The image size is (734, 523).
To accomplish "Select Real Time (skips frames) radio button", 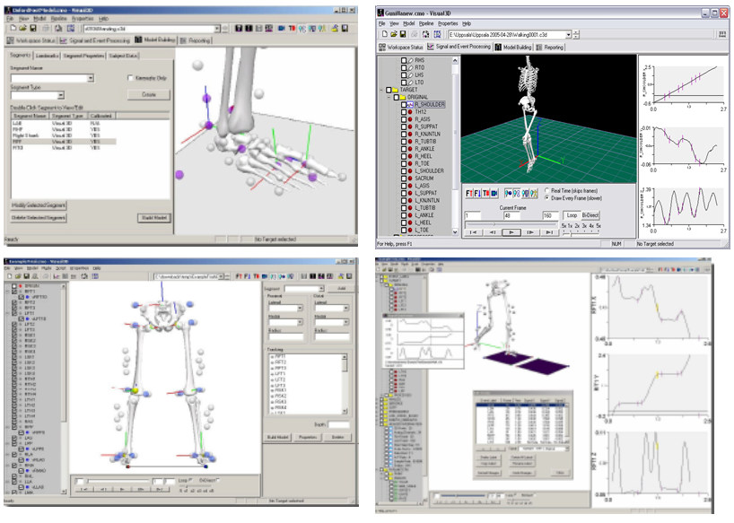I will tap(548, 189).
